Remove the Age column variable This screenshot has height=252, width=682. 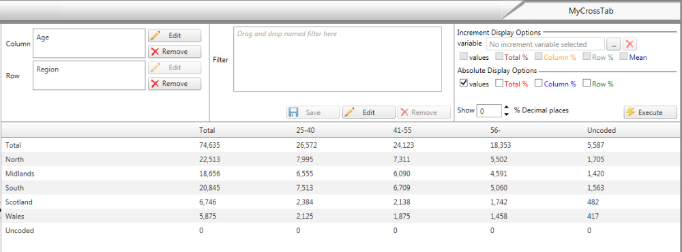(x=175, y=51)
